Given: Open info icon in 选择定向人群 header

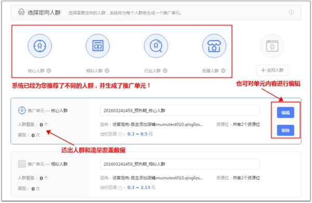Looking at the screenshot, I should [x=291, y=12].
